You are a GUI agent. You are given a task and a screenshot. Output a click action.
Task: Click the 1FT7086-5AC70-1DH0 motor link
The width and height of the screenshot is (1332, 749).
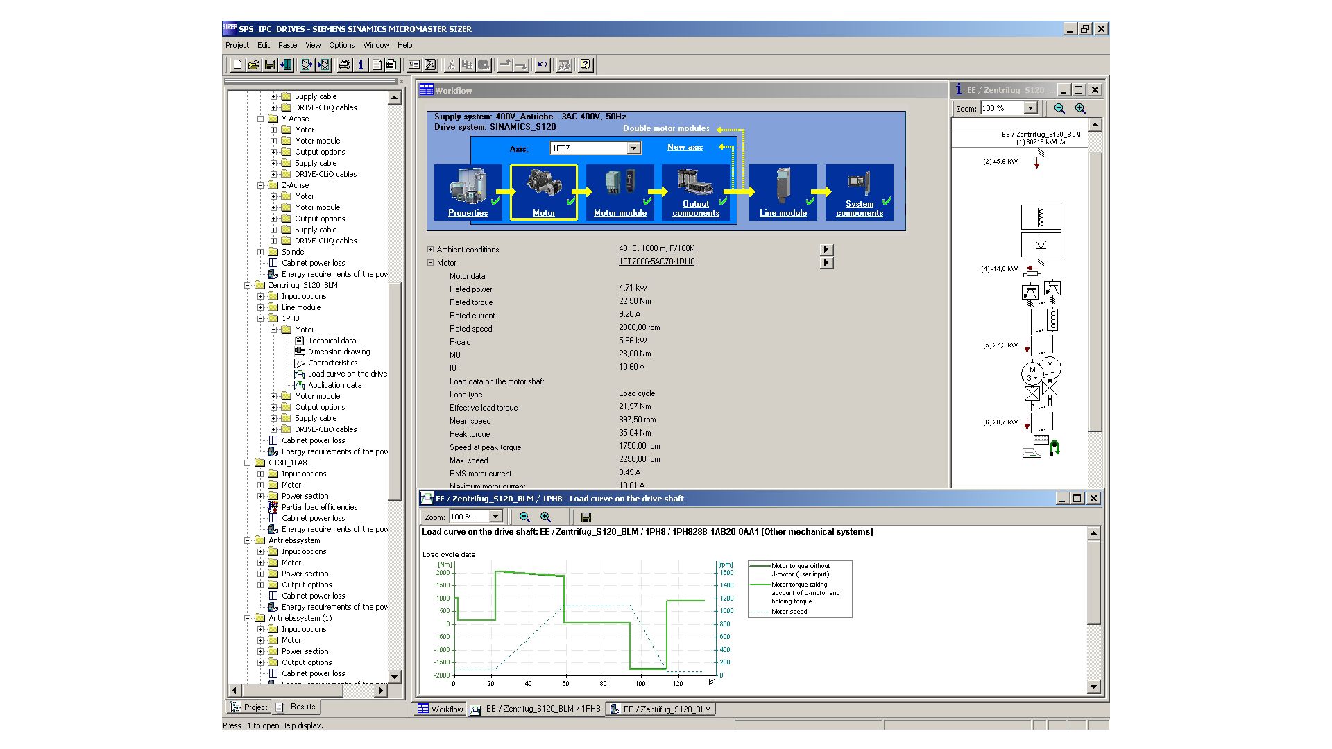click(x=656, y=261)
